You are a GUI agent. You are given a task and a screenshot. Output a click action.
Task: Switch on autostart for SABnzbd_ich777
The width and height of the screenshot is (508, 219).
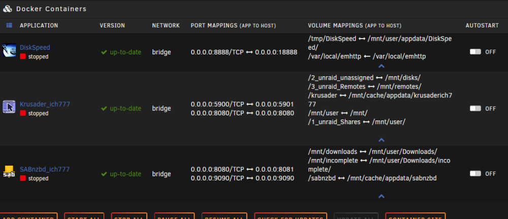[475, 174]
